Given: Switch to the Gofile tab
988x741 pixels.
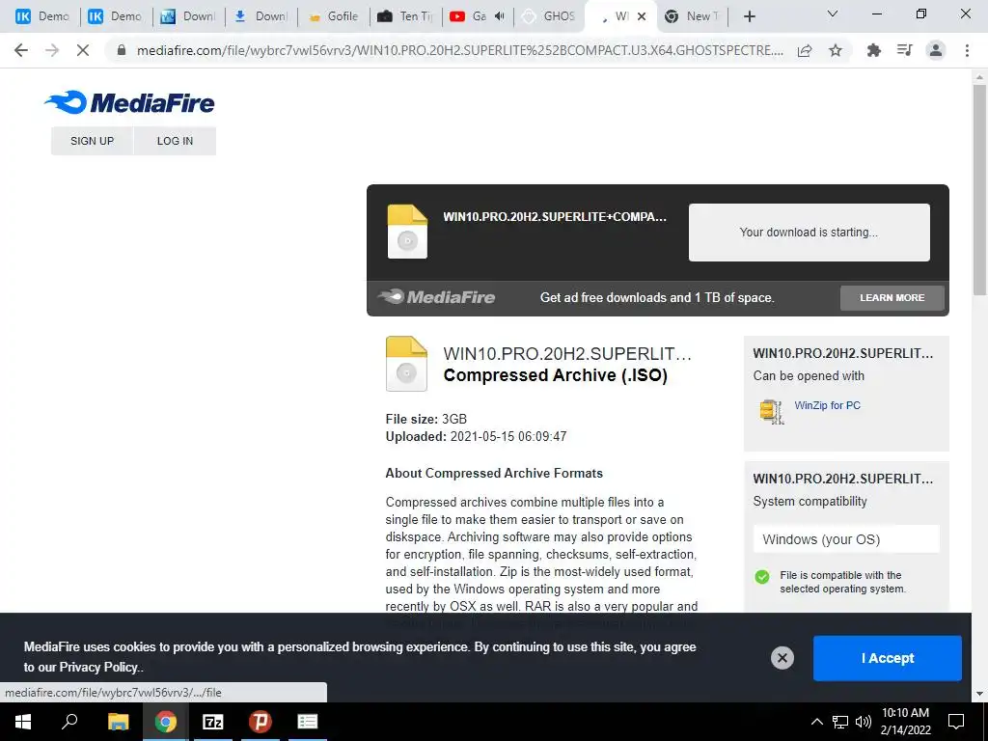Looking at the screenshot, I should click(333, 16).
